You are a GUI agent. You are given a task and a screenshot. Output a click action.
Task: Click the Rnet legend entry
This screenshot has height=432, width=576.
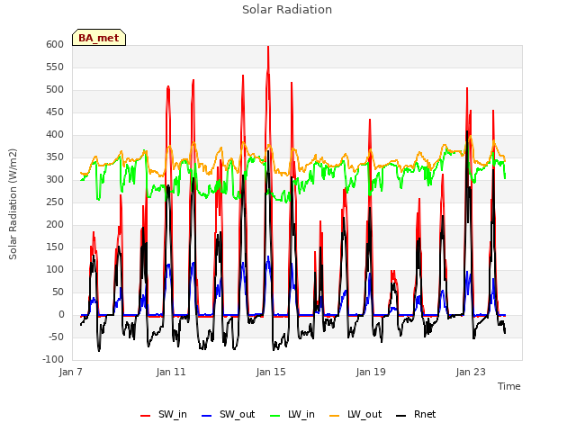point(416,414)
